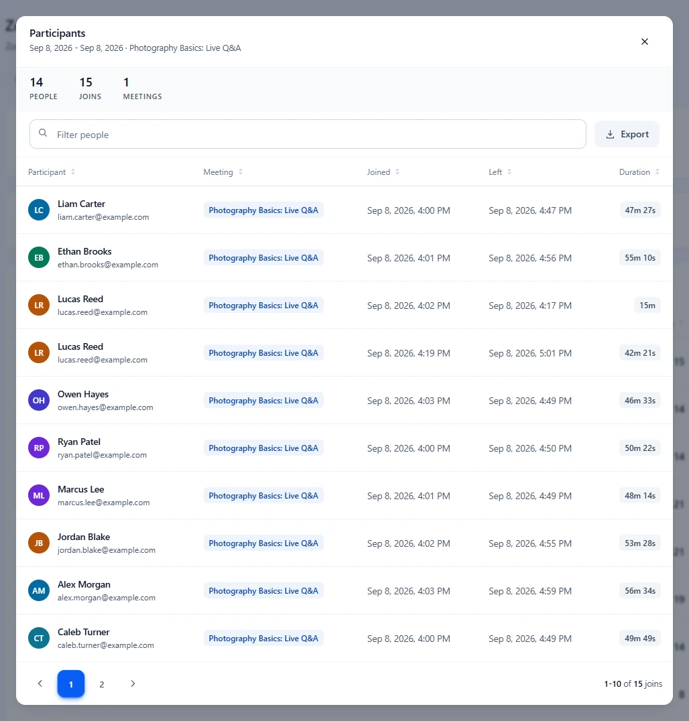
Task: Open meeting tag in Ethan Brooks' row
Action: [263, 258]
